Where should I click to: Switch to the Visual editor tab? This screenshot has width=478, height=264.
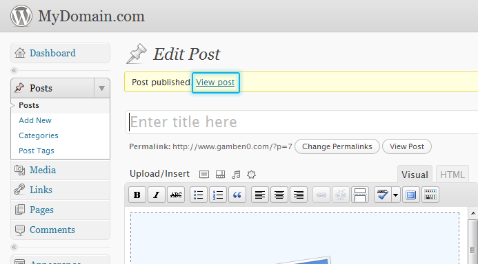click(415, 175)
